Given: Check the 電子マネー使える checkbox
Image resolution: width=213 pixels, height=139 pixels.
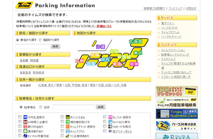Looking at the screenshot, I should tap(105, 131).
